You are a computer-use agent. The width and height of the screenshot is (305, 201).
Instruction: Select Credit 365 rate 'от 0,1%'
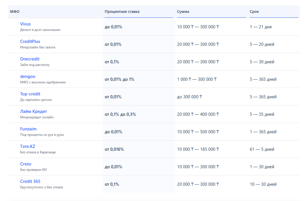(x=112, y=184)
